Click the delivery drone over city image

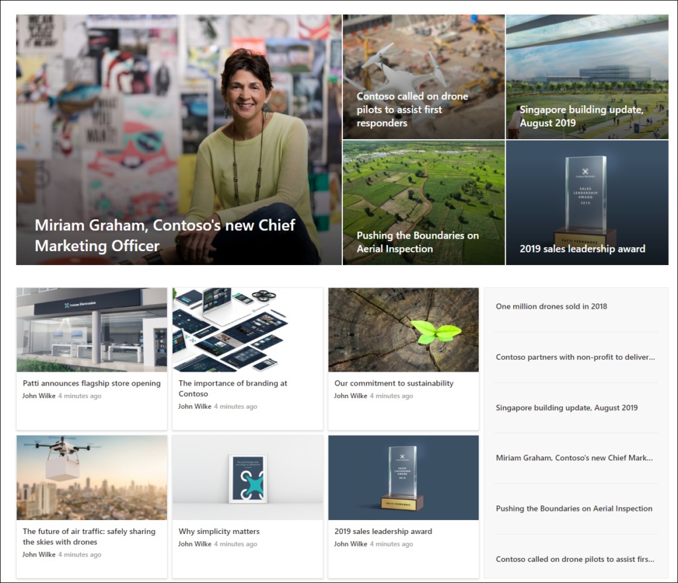coord(91,478)
